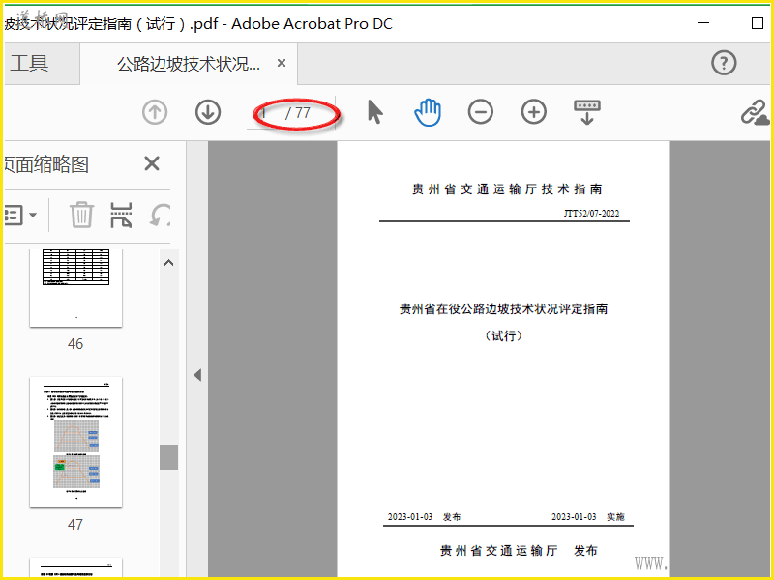The height and width of the screenshot is (580, 774).
Task: Share link via cloud icon
Action: 755,112
